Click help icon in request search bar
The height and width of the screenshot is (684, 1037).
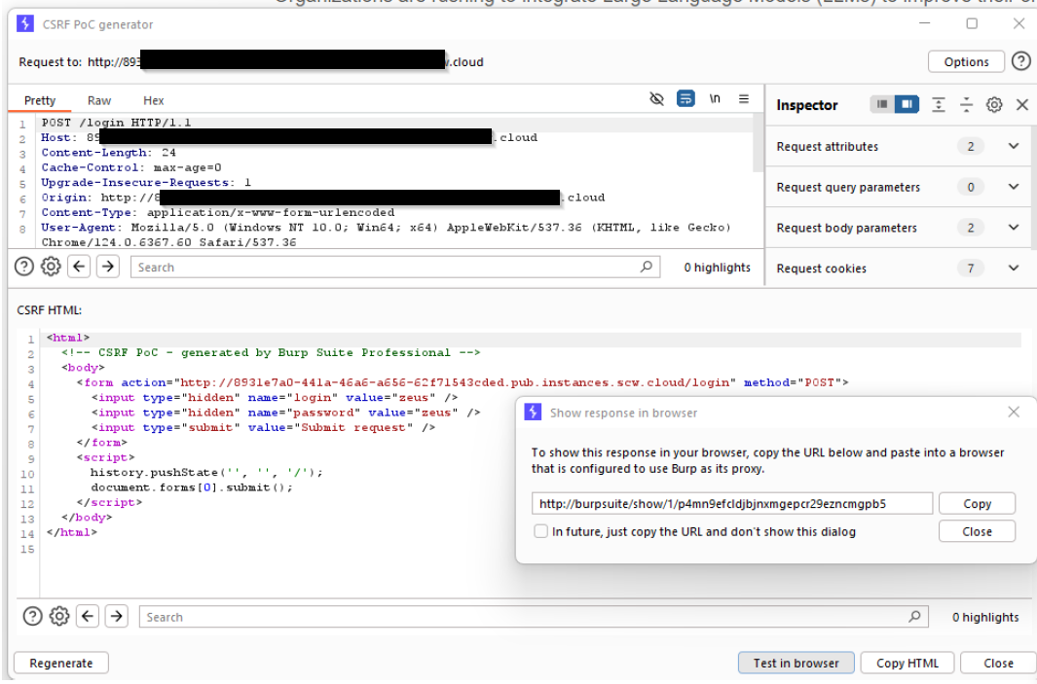pyautogui.click(x=23, y=267)
